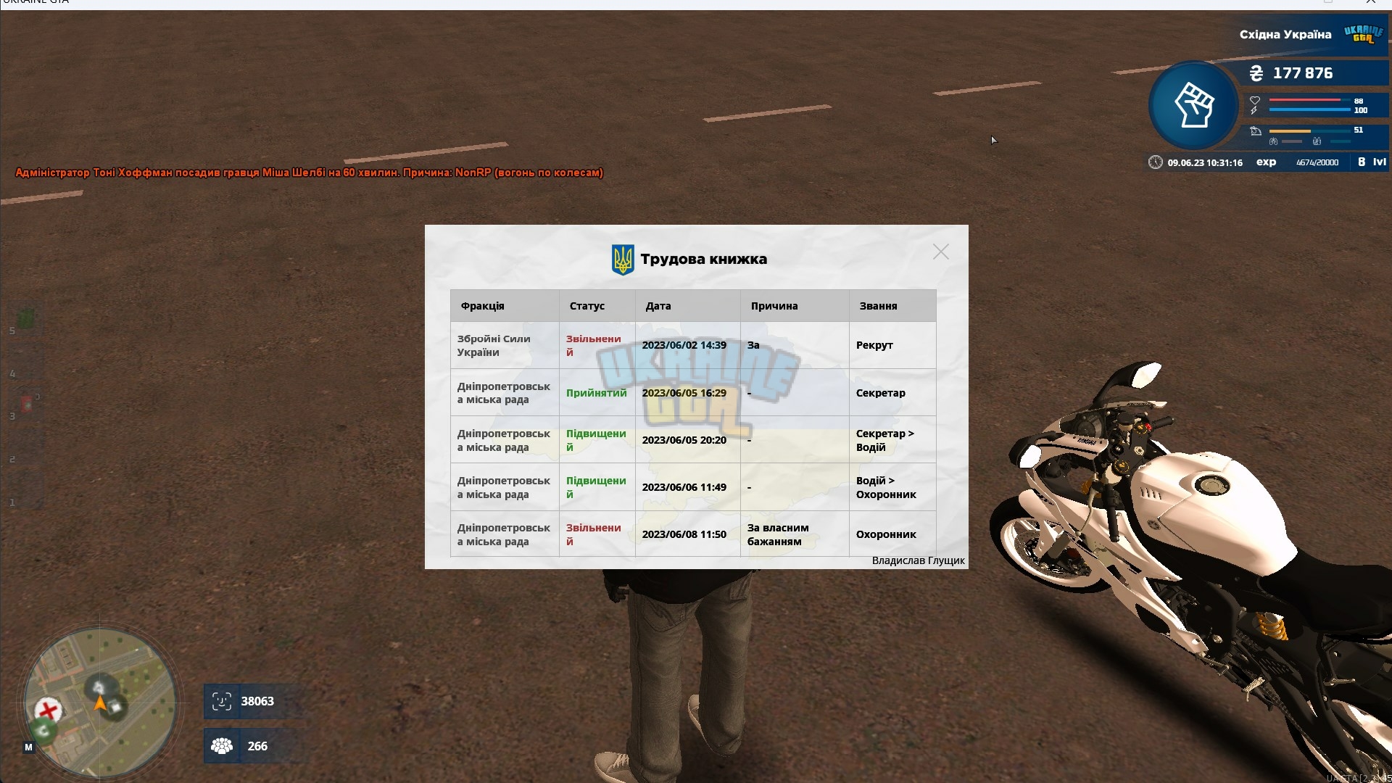Click the Звання column header

(x=892, y=306)
